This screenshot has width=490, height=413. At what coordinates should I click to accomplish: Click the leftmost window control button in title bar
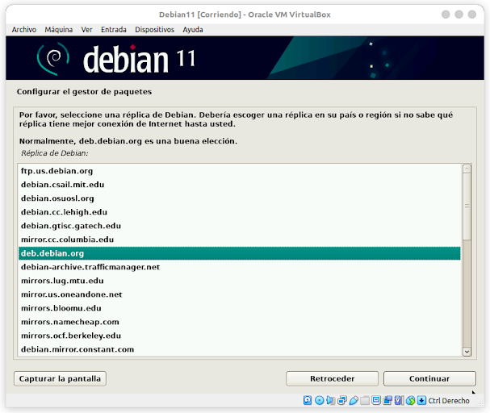tap(446, 15)
